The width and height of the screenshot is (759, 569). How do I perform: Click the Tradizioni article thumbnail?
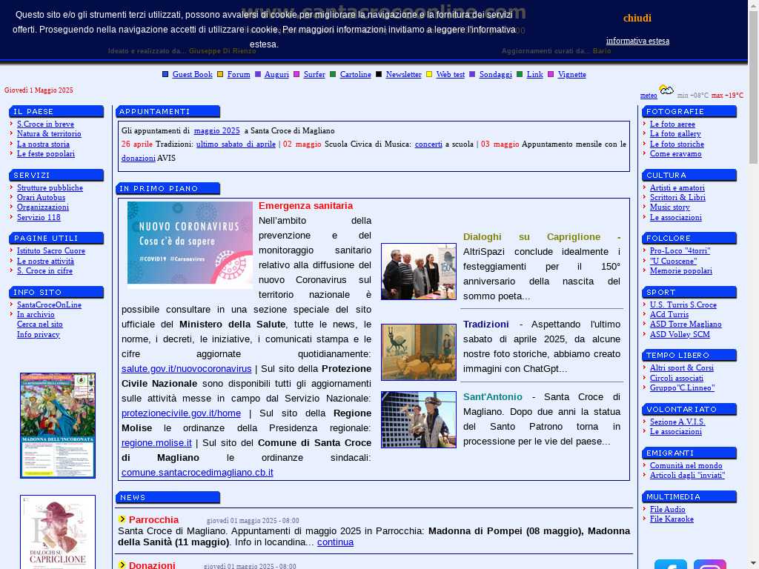click(419, 352)
